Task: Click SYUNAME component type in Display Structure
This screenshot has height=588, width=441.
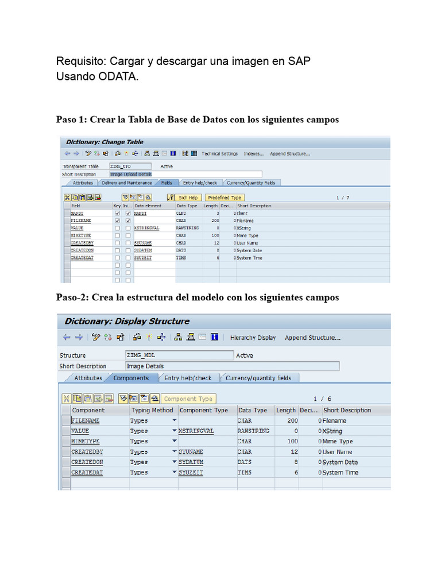Action: [x=191, y=452]
